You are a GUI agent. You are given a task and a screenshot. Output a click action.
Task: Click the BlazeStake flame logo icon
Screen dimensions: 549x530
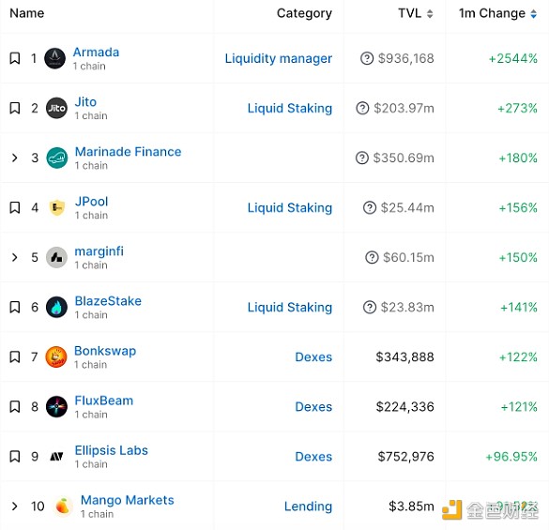pyautogui.click(x=56, y=307)
